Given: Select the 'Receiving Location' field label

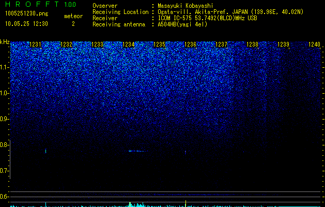Looking at the screenshot, I should 120,12.
